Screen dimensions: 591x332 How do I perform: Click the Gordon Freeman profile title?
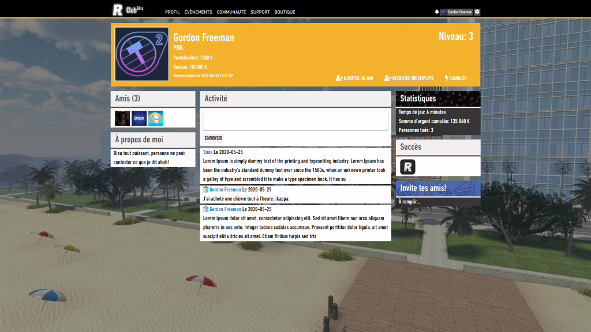coord(204,37)
